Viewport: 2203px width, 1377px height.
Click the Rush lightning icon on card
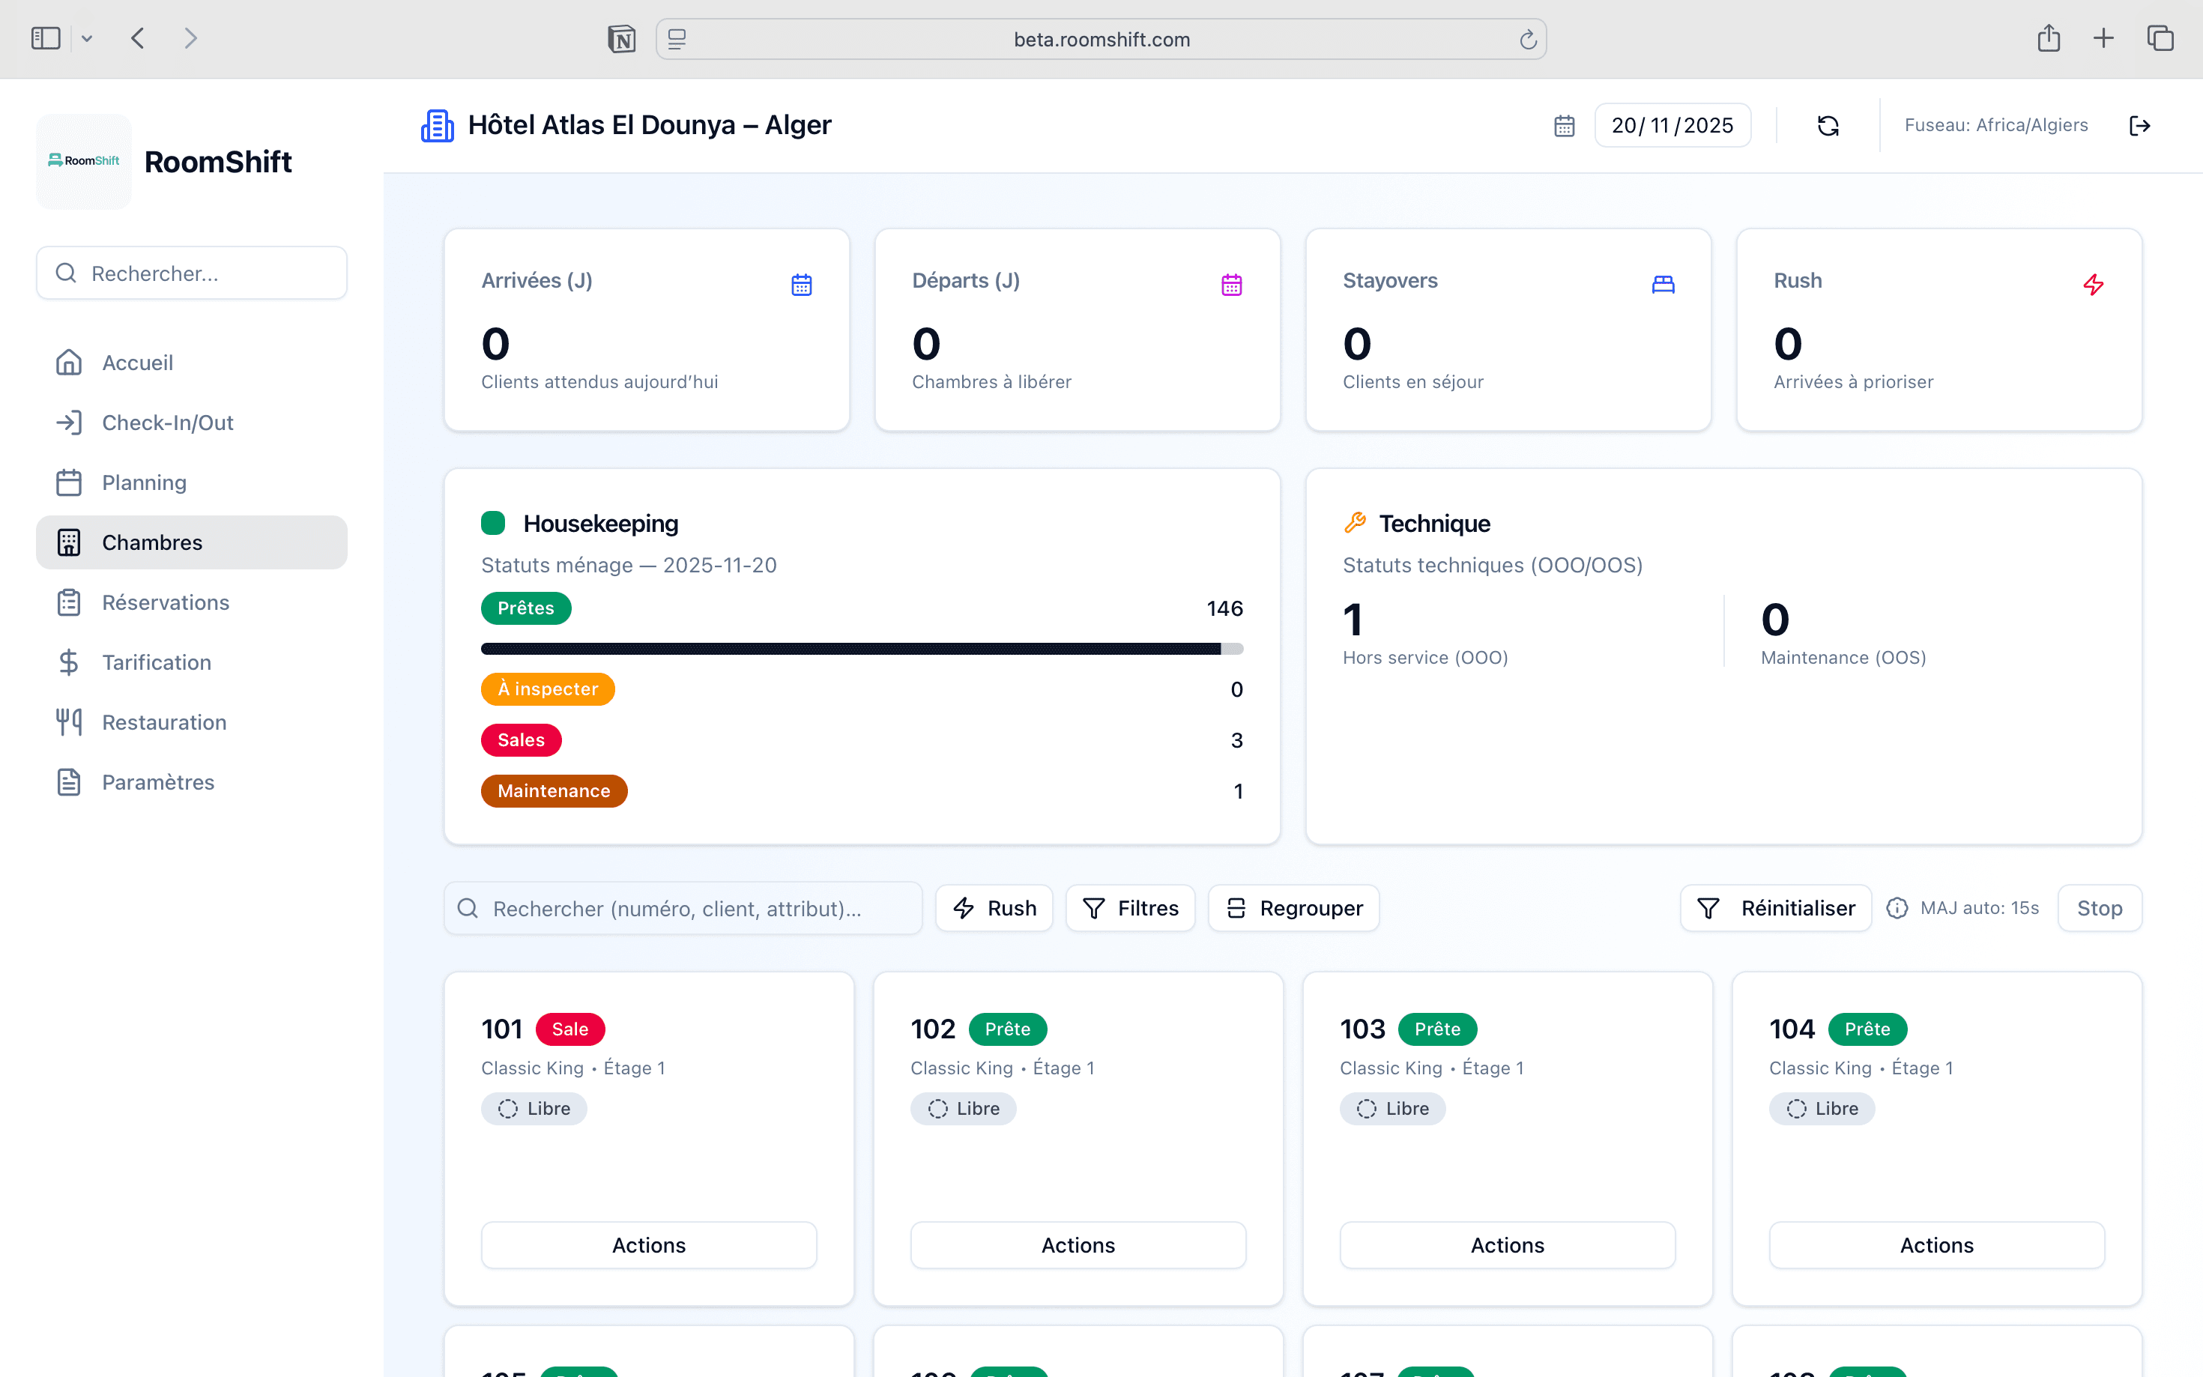pyautogui.click(x=2093, y=285)
